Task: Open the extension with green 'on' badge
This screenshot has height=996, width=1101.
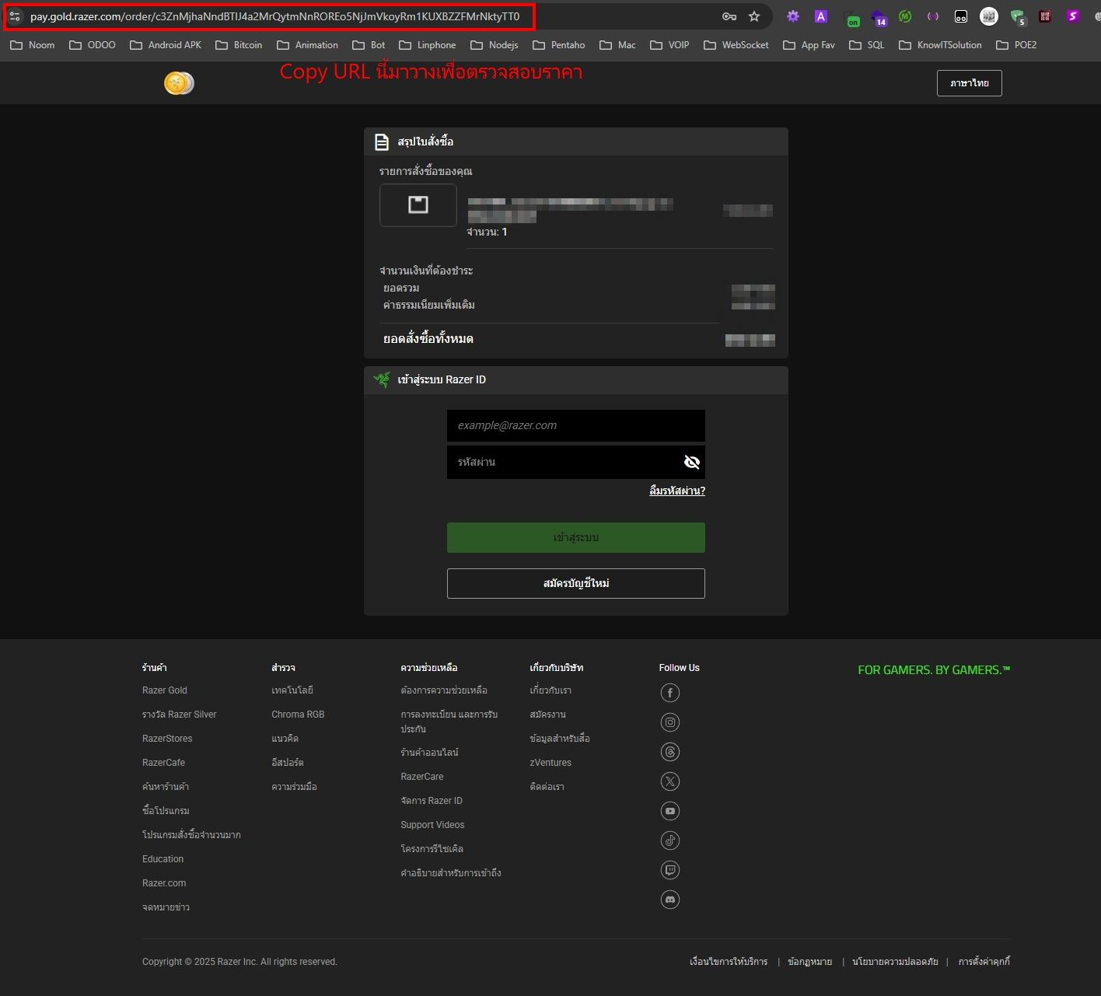Action: [x=852, y=19]
